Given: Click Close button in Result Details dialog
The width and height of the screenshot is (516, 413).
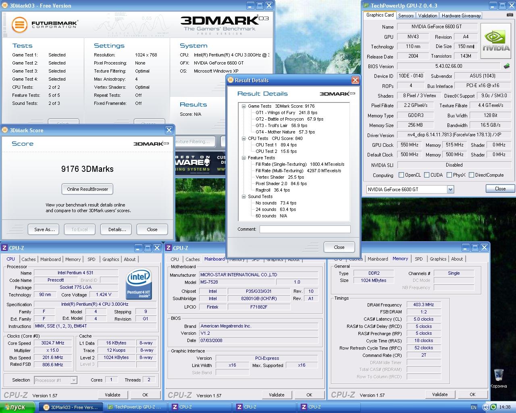Looking at the screenshot, I should (339, 247).
